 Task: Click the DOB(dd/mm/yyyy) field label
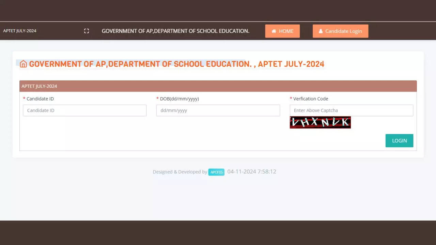pyautogui.click(x=179, y=99)
